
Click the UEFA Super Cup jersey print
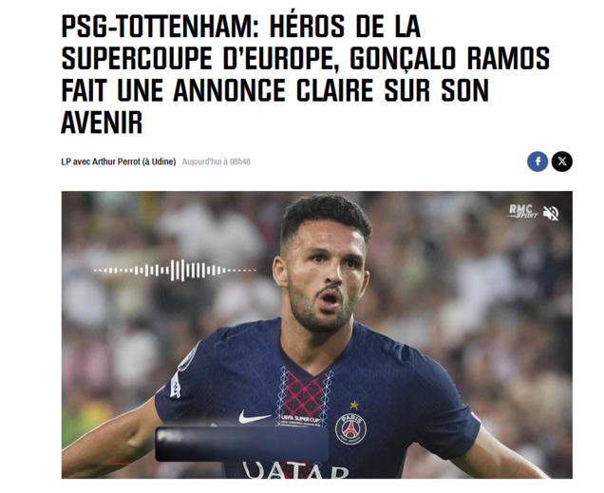coord(300,420)
